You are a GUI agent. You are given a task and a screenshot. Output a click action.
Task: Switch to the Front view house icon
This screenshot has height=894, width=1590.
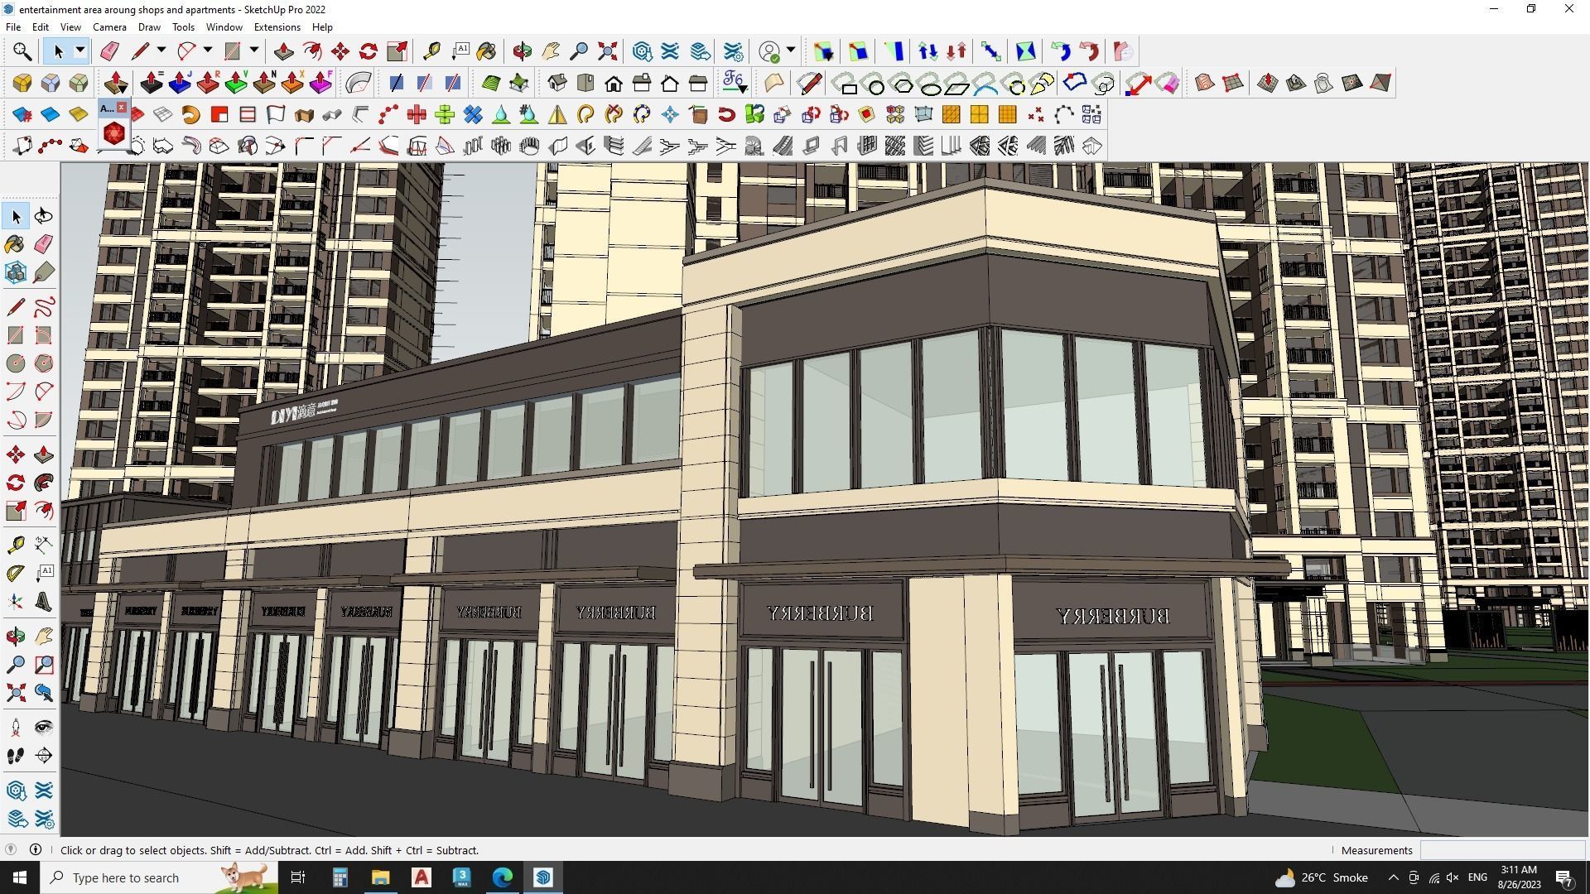pyautogui.click(x=614, y=84)
